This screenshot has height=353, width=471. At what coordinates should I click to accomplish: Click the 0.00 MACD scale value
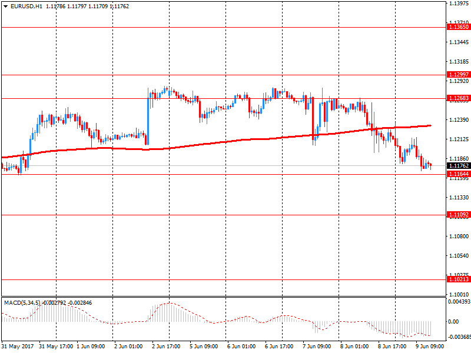click(x=453, y=322)
